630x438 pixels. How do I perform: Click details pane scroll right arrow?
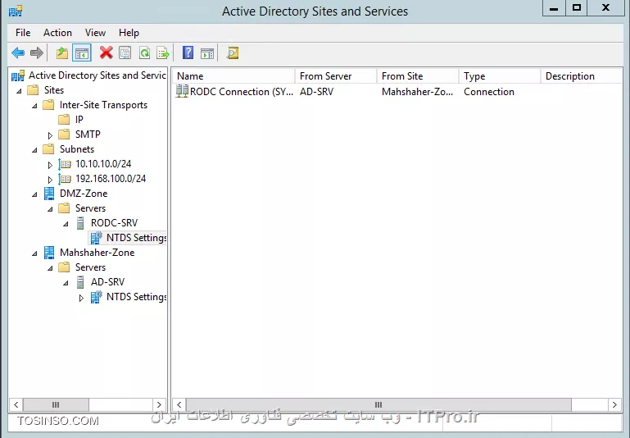pos(614,404)
